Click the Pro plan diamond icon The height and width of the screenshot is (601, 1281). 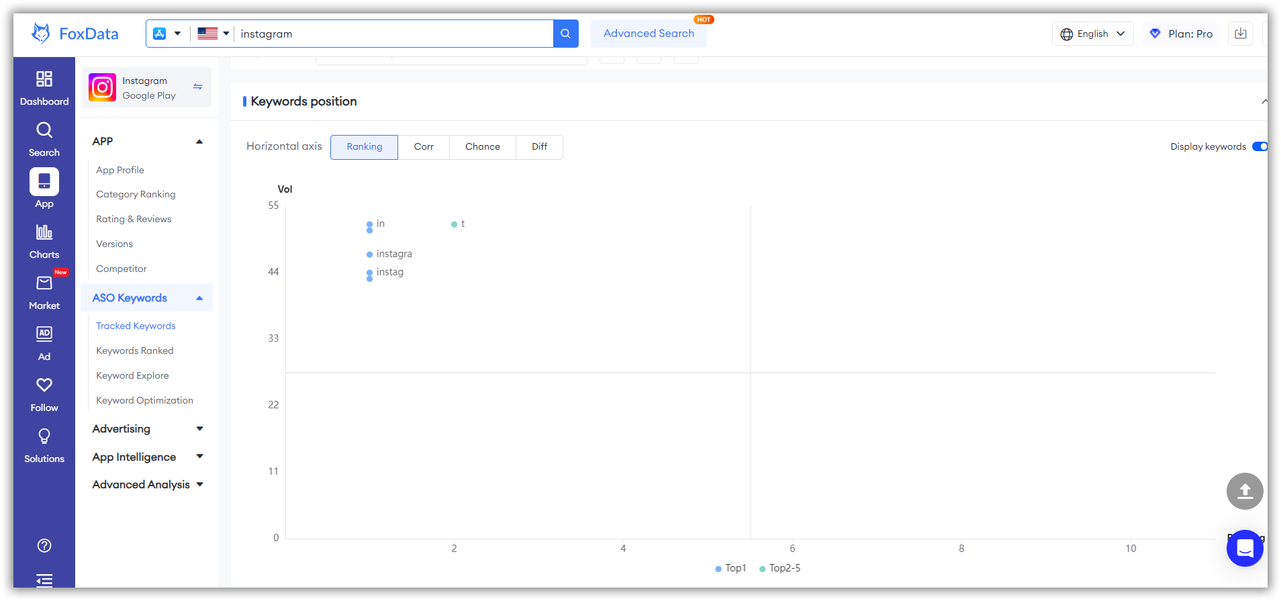1155,34
